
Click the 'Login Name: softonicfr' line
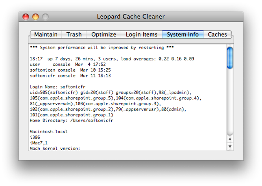57,87
